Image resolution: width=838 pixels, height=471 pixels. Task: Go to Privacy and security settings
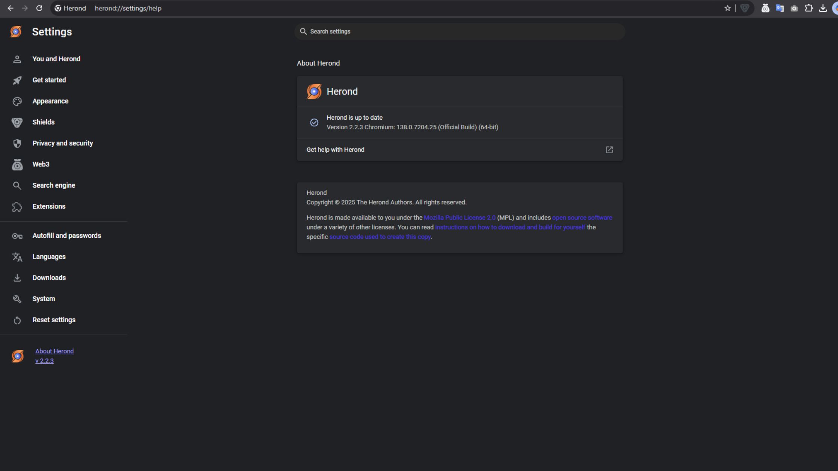(x=62, y=143)
